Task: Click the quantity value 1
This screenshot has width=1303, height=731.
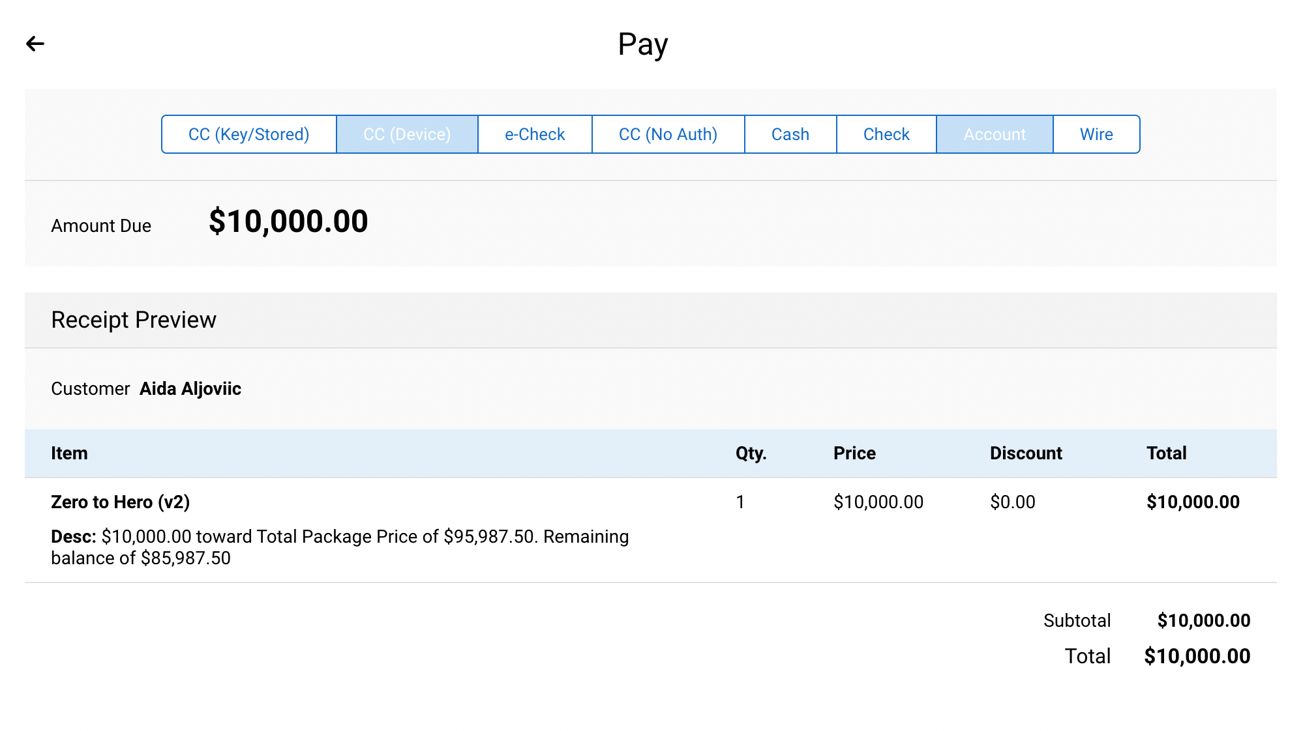Action: click(740, 502)
